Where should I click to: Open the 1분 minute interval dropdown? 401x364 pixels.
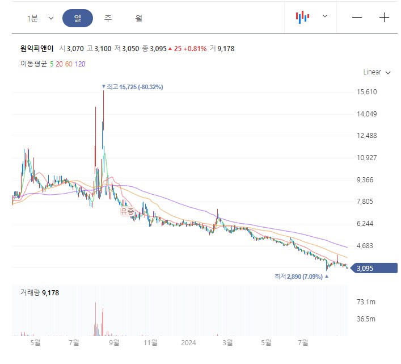tap(40, 18)
